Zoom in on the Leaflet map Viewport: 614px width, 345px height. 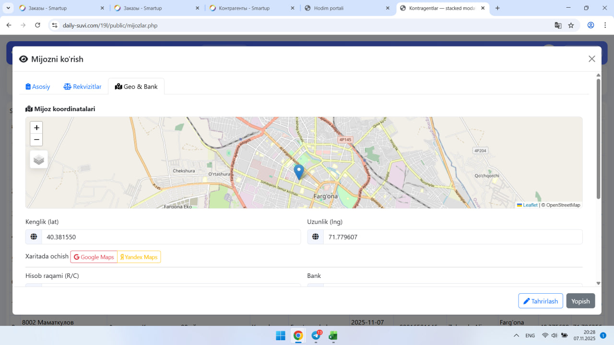coord(36,128)
